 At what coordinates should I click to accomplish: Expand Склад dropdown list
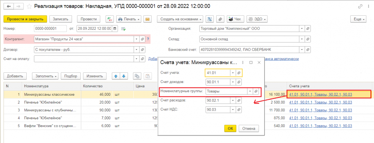click(x=302, y=39)
